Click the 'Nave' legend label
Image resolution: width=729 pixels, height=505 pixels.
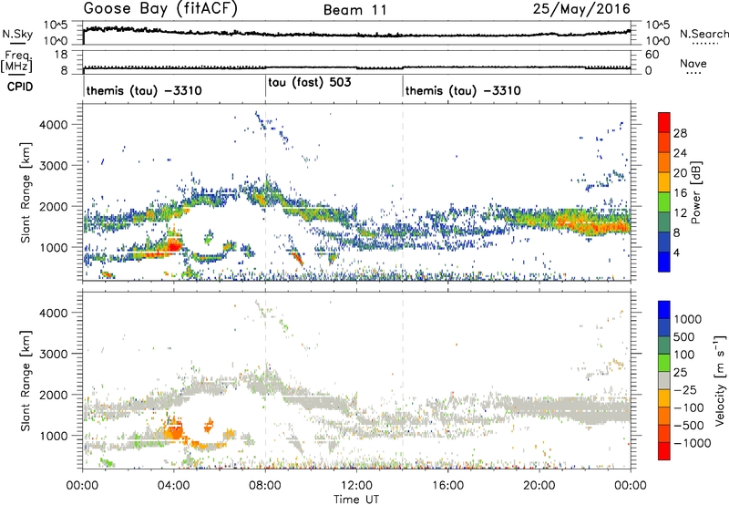[x=693, y=63]
